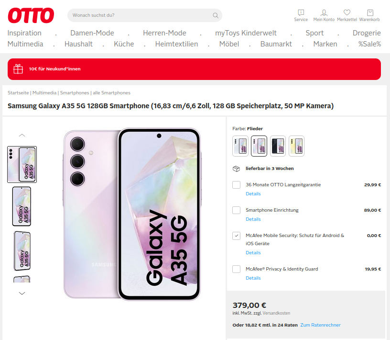390x340 pixels.
Task: Enable 36 Monate OTTO Langzeitgarantie checkbox
Action: tap(236, 185)
